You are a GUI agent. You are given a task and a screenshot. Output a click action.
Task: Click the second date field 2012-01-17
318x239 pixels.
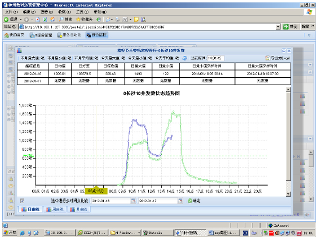tap(158, 201)
